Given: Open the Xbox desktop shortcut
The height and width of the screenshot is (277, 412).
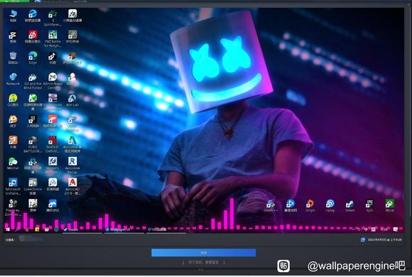Looking at the screenshot, I should [x=389, y=205].
